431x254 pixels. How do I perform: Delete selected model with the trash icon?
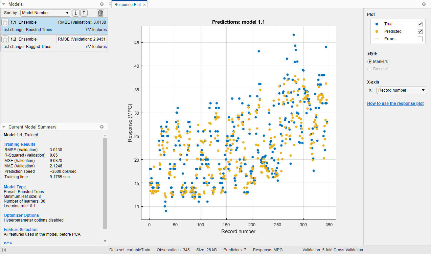[x=100, y=13]
